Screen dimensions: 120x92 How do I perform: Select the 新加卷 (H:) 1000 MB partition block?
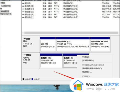coord(51,61)
